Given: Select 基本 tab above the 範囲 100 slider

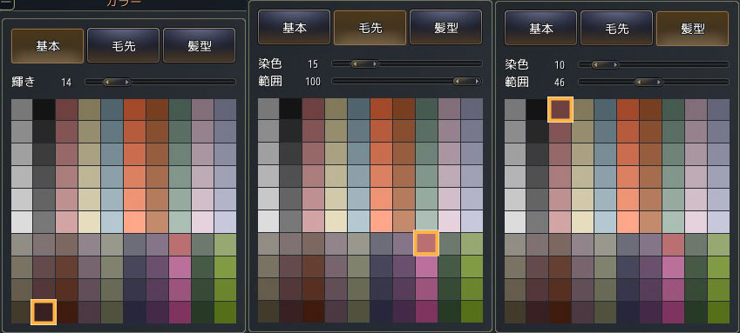Looking at the screenshot, I should 294,28.
